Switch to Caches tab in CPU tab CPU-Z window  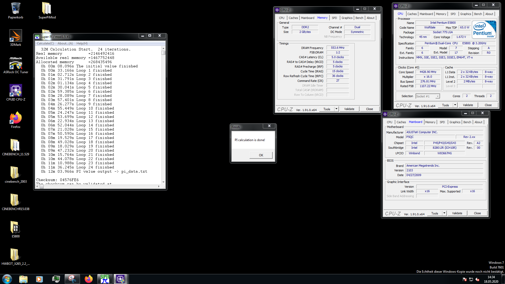click(412, 14)
